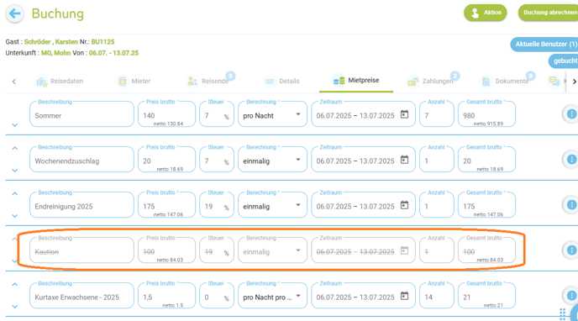578x321 pixels.
Task: Open the Aktion button menu
Action: (x=485, y=13)
